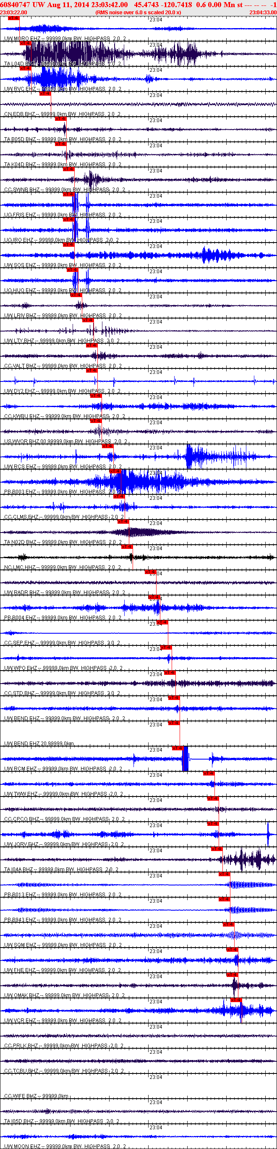277x1149 pixels.
Task: Select the UW OMAK BHZ station label
Action: click(x=65, y=995)
